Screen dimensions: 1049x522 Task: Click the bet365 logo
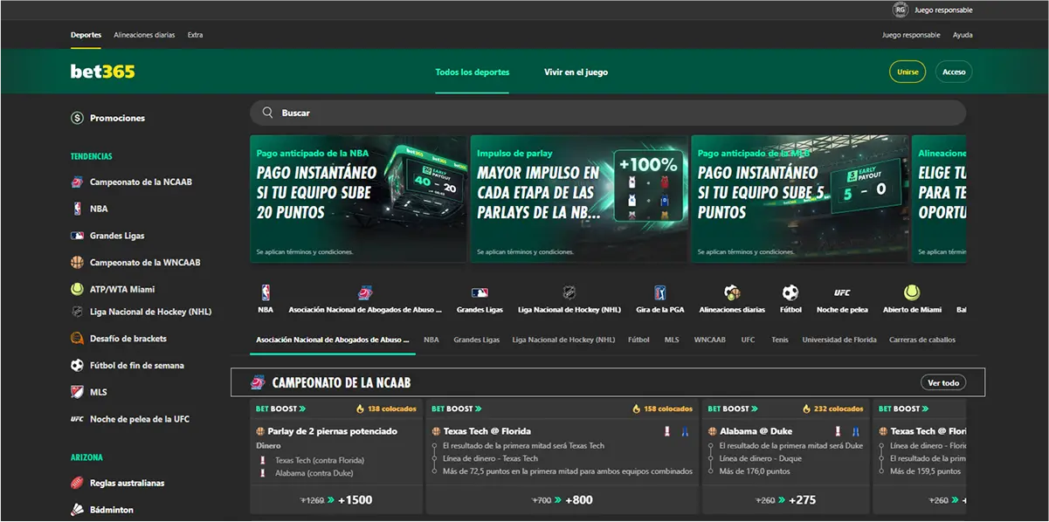click(x=103, y=72)
